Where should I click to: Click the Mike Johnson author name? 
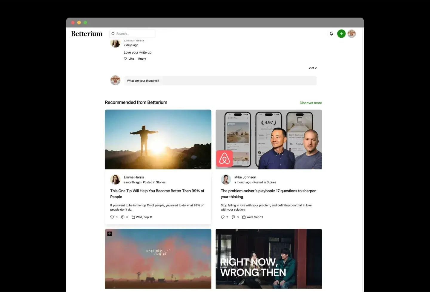(x=245, y=177)
